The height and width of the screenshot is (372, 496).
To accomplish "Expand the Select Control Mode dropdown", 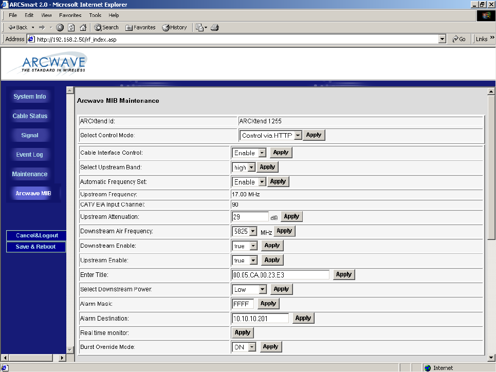I will coord(298,135).
